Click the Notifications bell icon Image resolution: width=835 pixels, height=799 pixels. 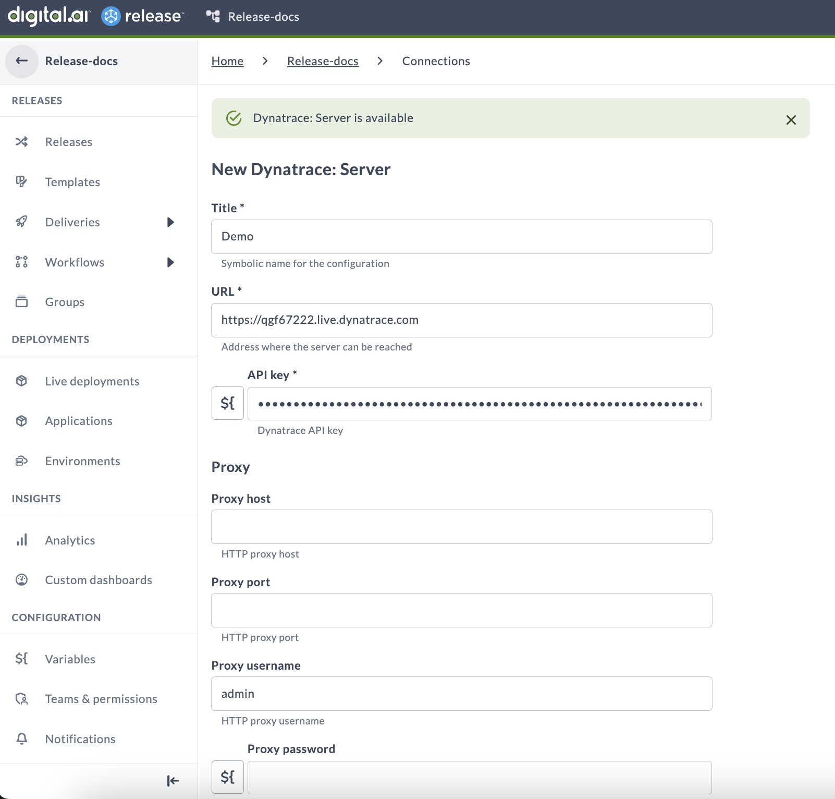[x=21, y=739]
